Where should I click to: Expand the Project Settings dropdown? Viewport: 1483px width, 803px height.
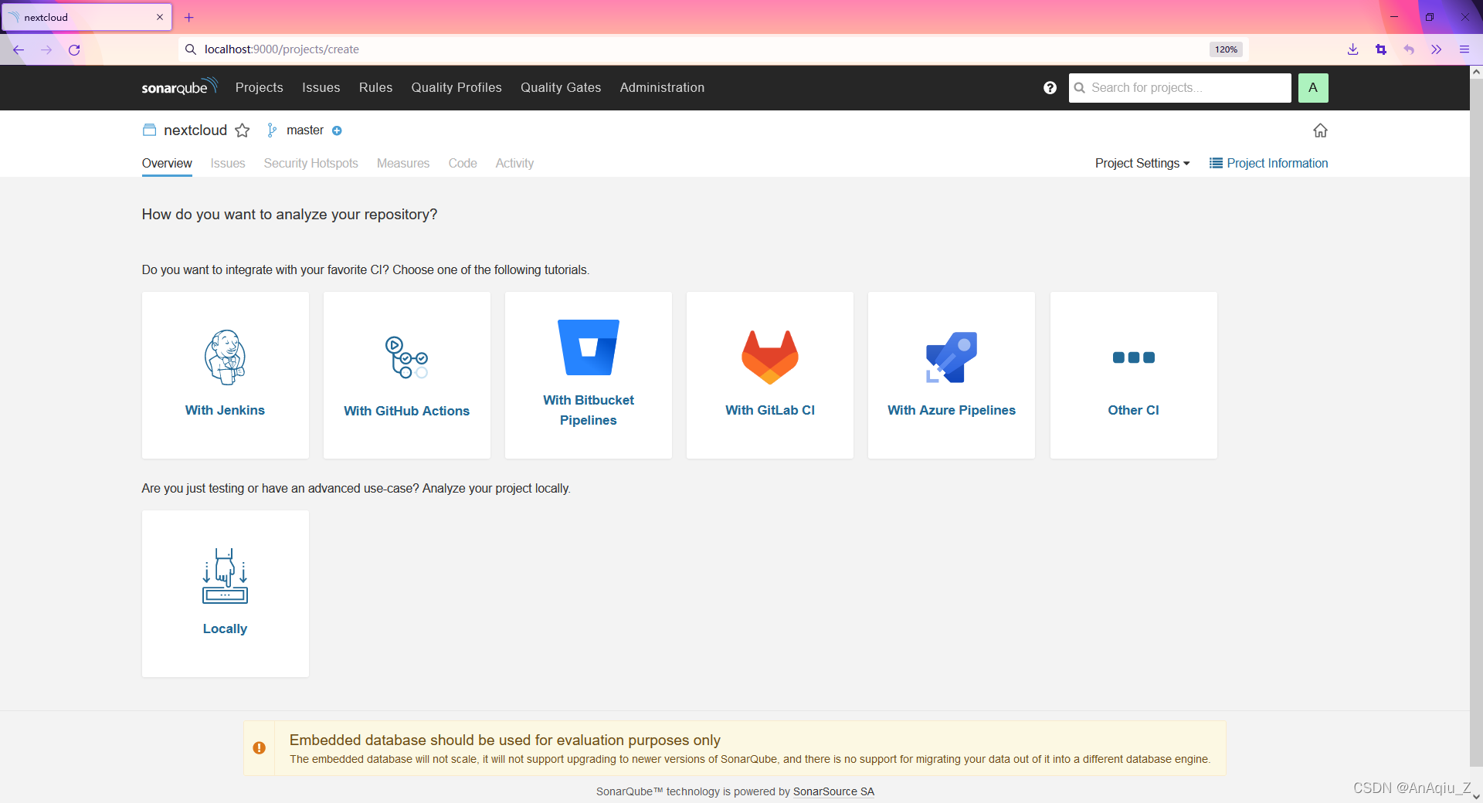(x=1142, y=163)
